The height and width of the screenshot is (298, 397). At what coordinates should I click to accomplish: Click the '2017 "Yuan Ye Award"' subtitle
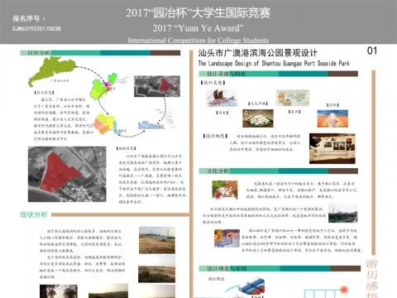tap(198, 28)
